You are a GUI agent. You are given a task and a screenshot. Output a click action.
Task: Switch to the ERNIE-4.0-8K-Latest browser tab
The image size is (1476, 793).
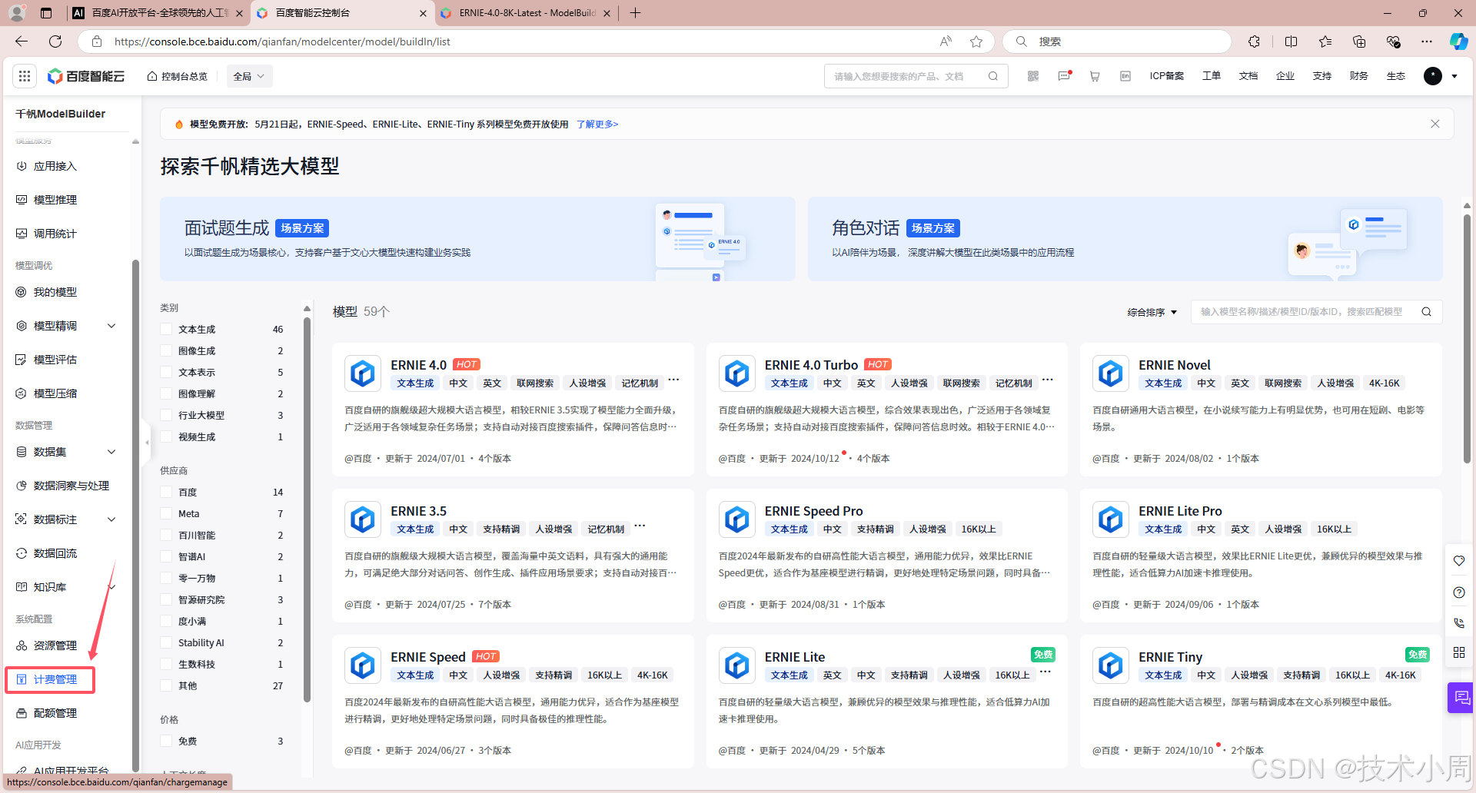coord(526,13)
